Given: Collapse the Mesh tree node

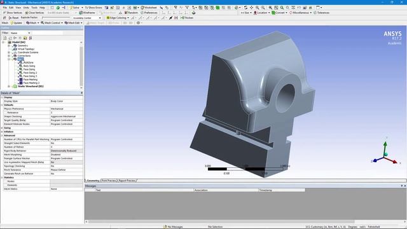Looking at the screenshot, I should 9,59.
